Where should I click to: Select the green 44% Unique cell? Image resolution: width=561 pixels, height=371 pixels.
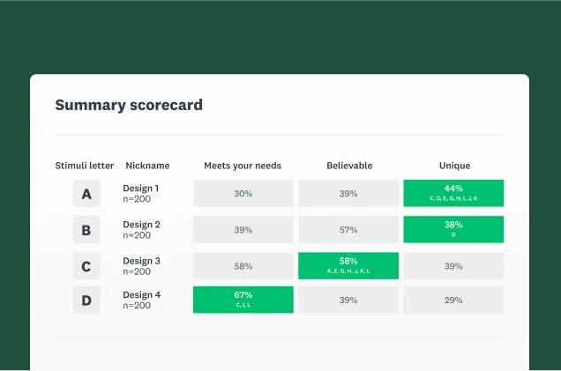point(453,193)
